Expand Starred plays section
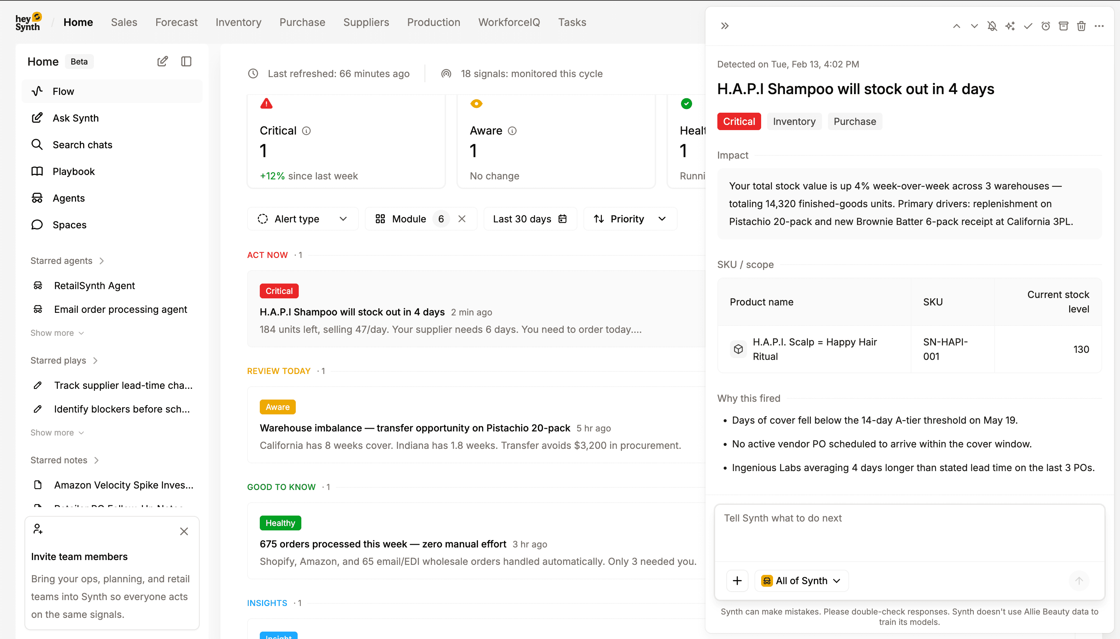Screen dimensions: 1120x639 coord(64,360)
